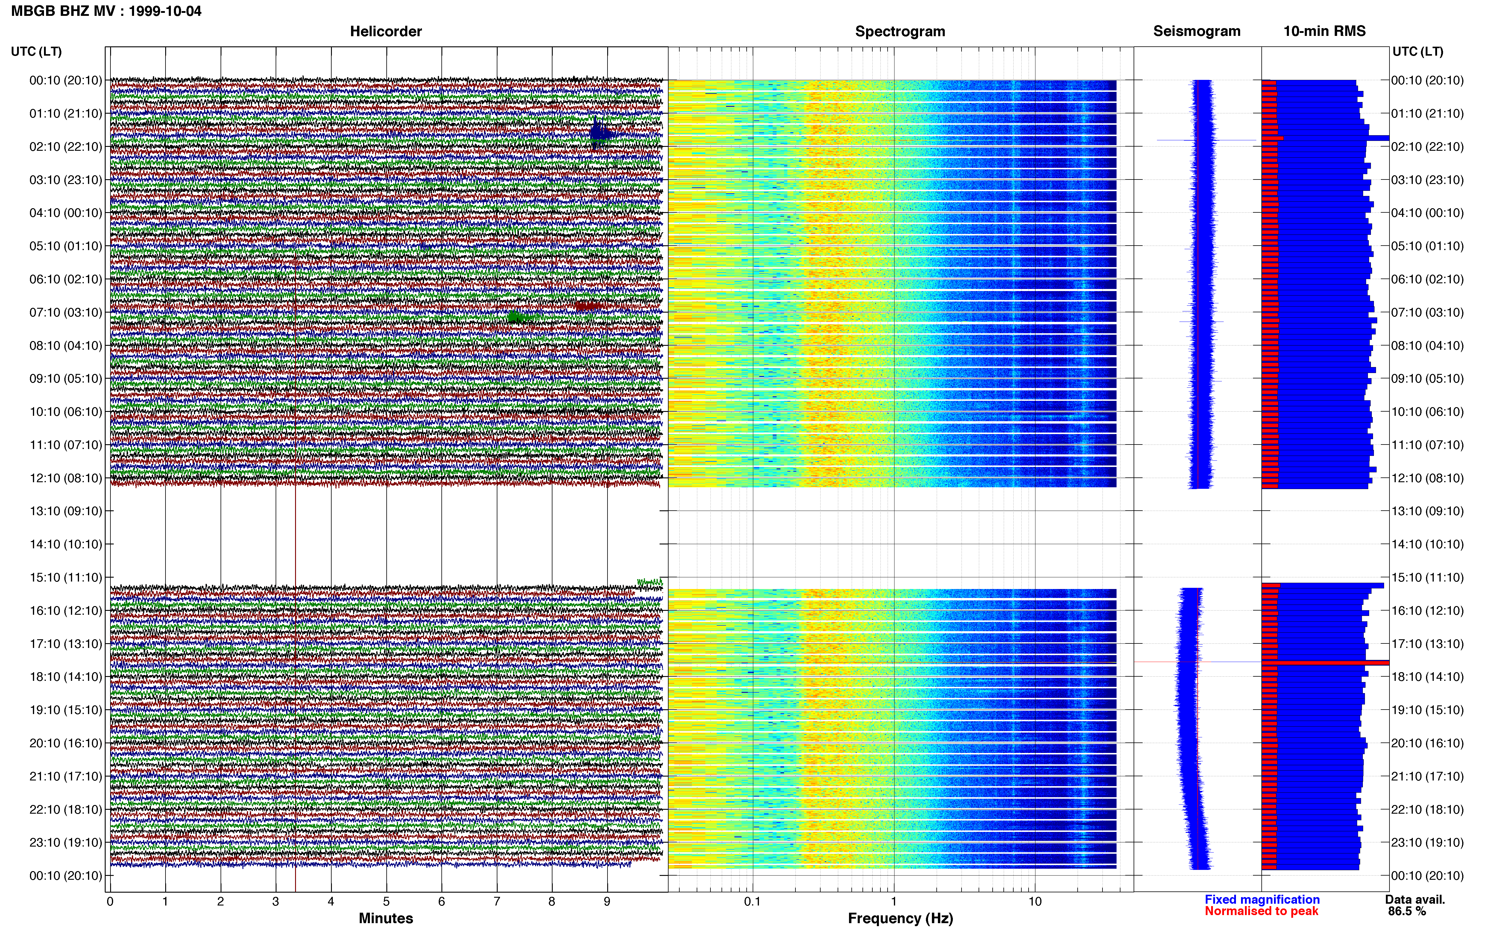
Task: Click the right-side time label '18:10 (14:10)'
Action: tap(1427, 676)
